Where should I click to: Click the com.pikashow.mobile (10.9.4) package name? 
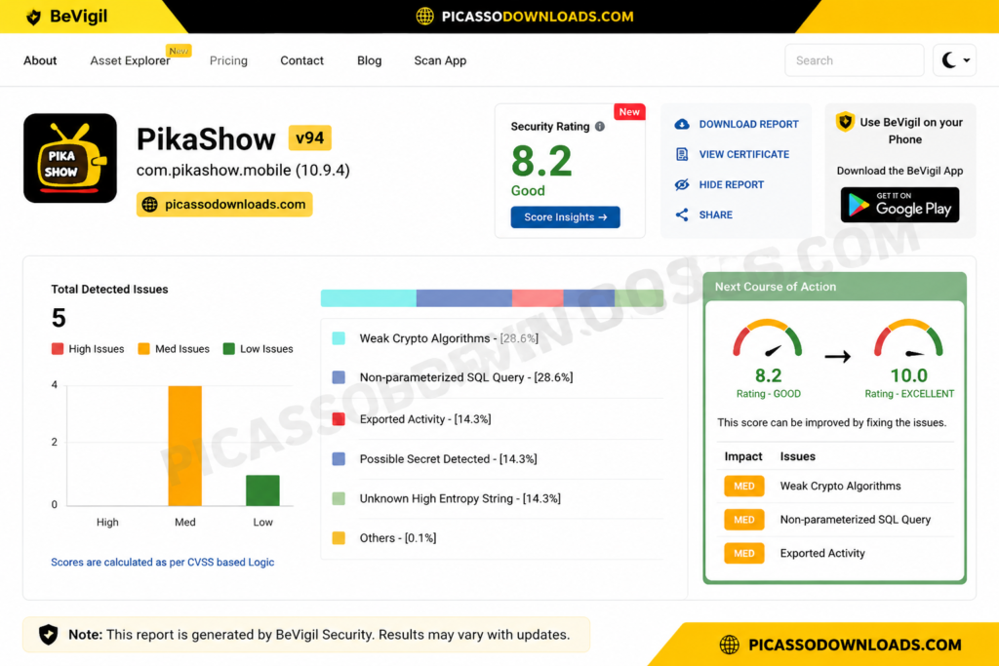243,170
